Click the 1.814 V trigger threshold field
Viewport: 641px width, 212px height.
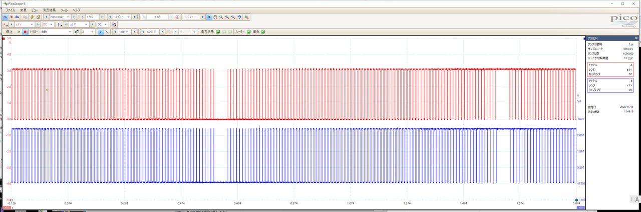point(124,32)
